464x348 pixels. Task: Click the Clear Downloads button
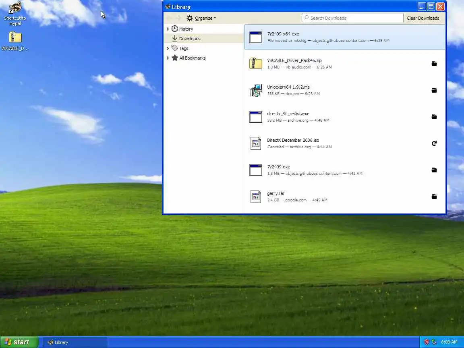tap(423, 18)
